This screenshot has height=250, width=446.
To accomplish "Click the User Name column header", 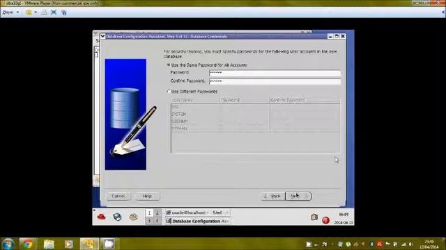I will point(195,100).
